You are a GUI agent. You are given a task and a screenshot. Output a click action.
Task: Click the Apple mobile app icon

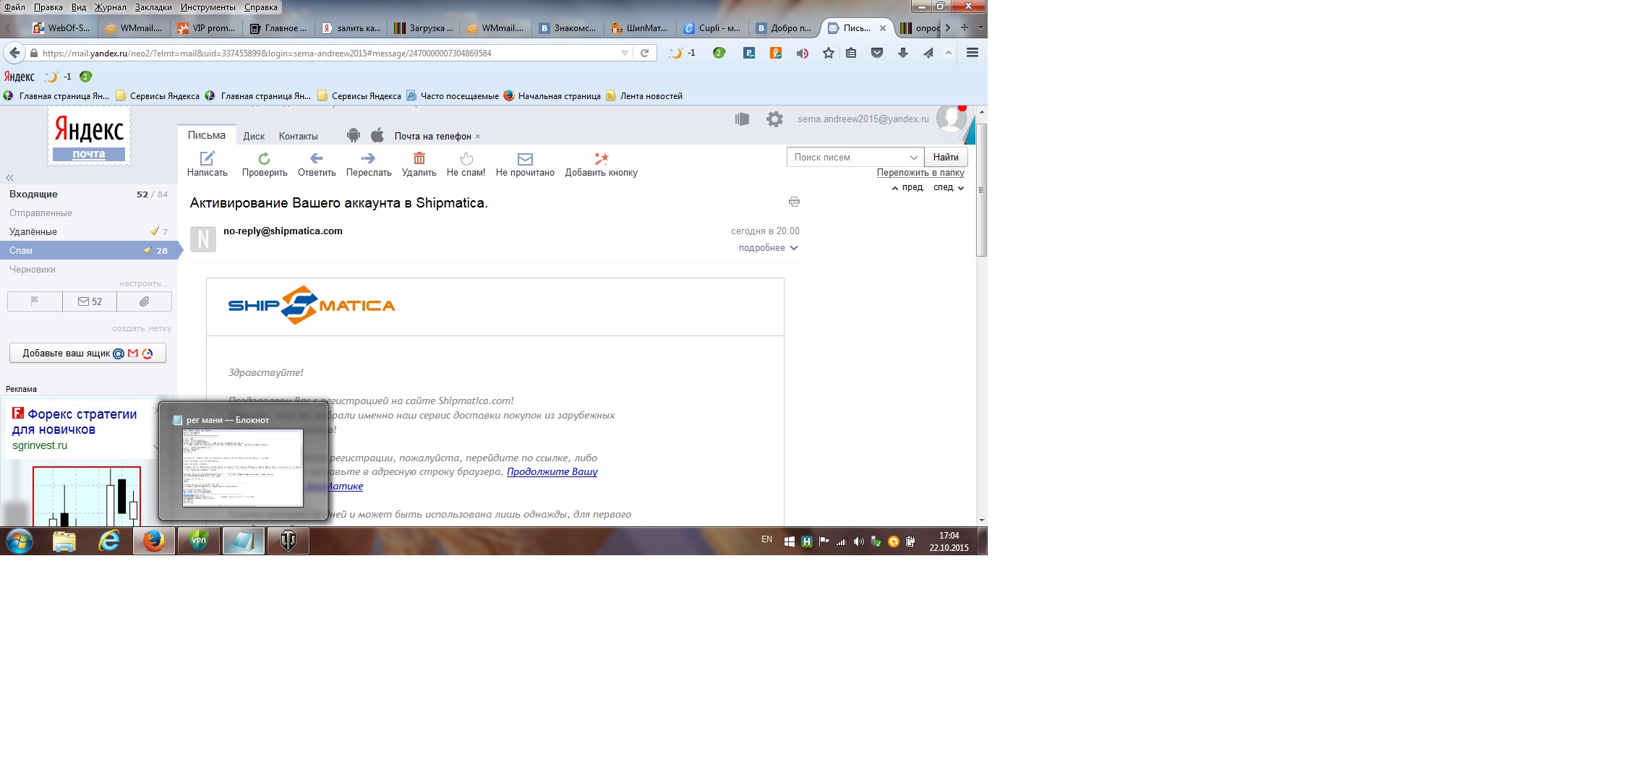tap(377, 135)
